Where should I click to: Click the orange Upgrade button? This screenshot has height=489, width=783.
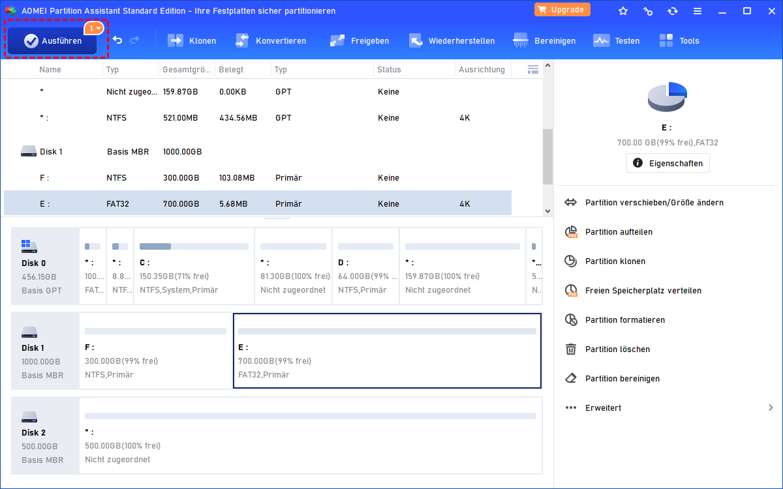[x=562, y=10]
